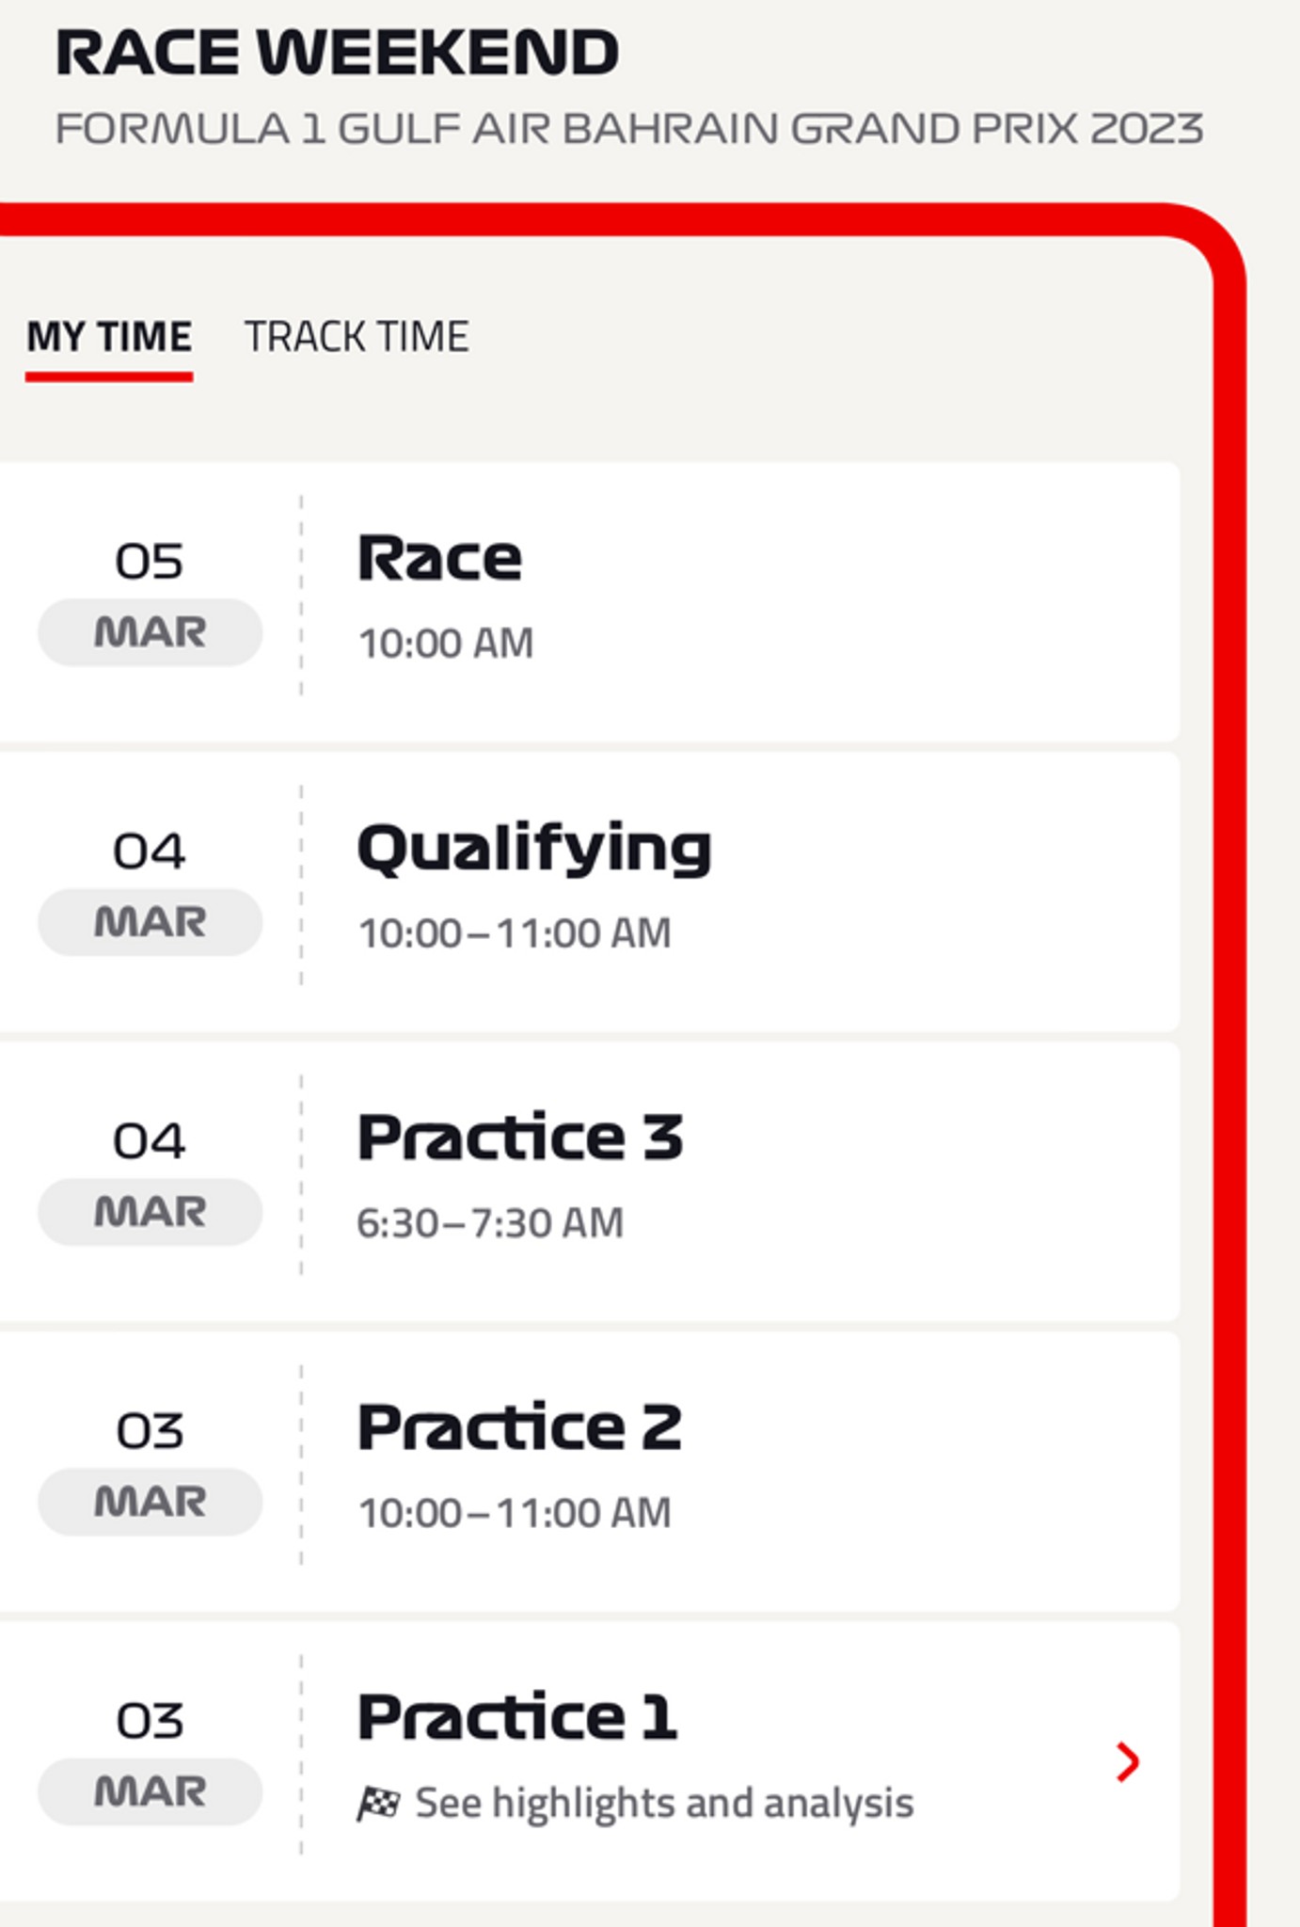This screenshot has height=1927, width=1300.
Task: Expand Practice 1 with the red chevron
Action: tap(1127, 1762)
